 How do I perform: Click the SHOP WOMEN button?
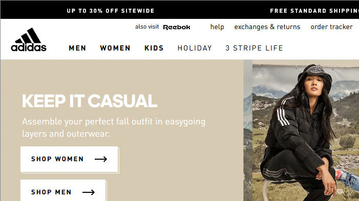point(69,159)
